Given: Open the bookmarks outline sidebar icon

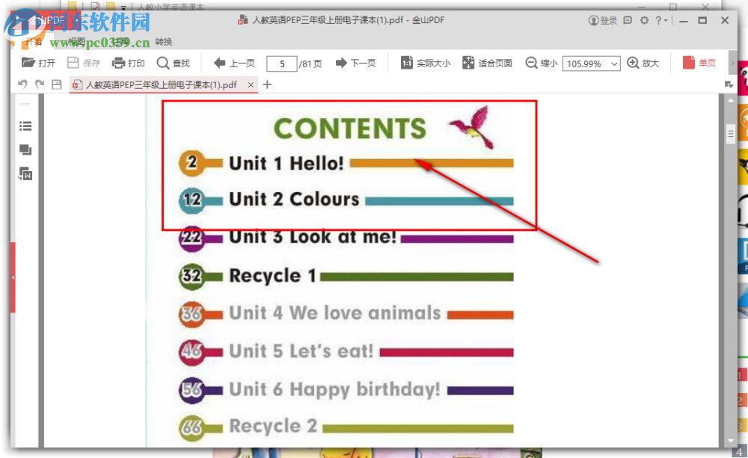Looking at the screenshot, I should pos(25,126).
